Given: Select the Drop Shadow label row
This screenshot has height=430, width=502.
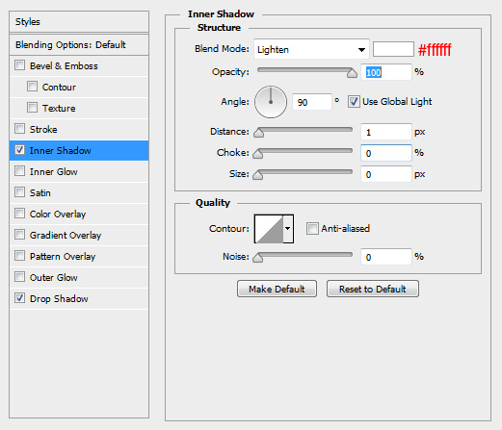Looking at the screenshot, I should point(79,298).
